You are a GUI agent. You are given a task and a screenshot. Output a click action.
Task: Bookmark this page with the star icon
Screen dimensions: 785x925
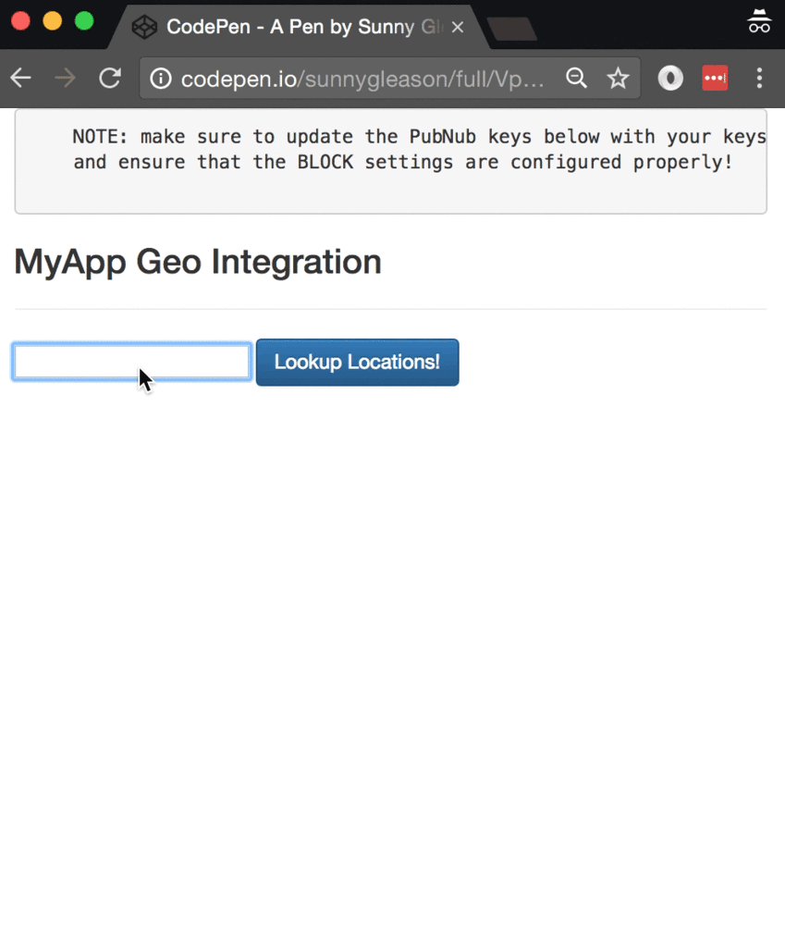tap(618, 79)
